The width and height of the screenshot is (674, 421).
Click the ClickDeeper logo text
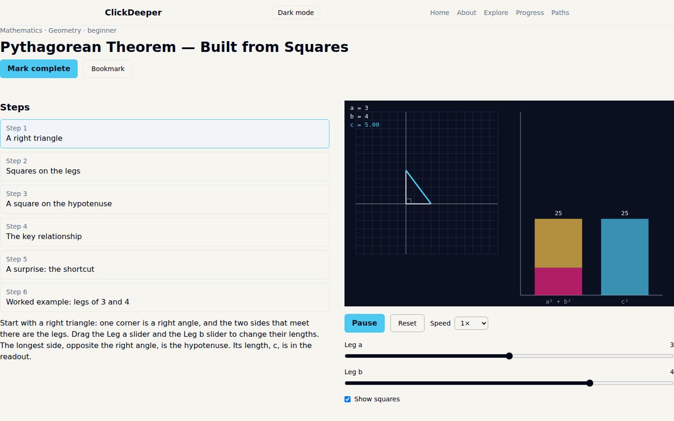(x=133, y=13)
